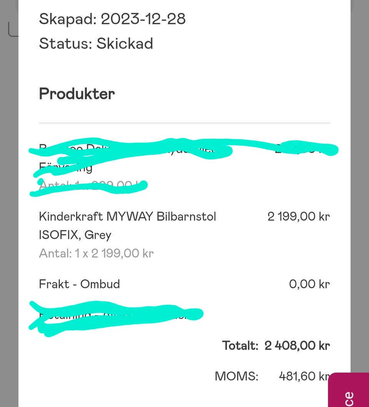Click the Status: Skickad text
The height and width of the screenshot is (407, 369).
click(x=96, y=43)
